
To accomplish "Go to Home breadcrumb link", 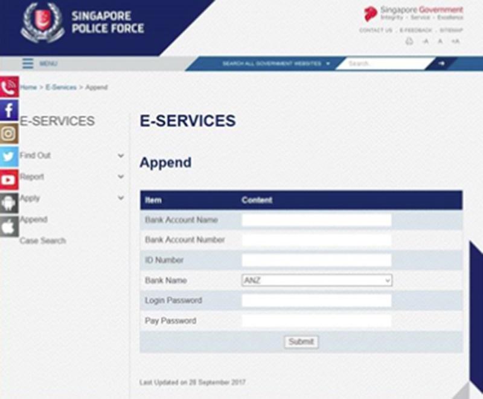I will (28, 87).
